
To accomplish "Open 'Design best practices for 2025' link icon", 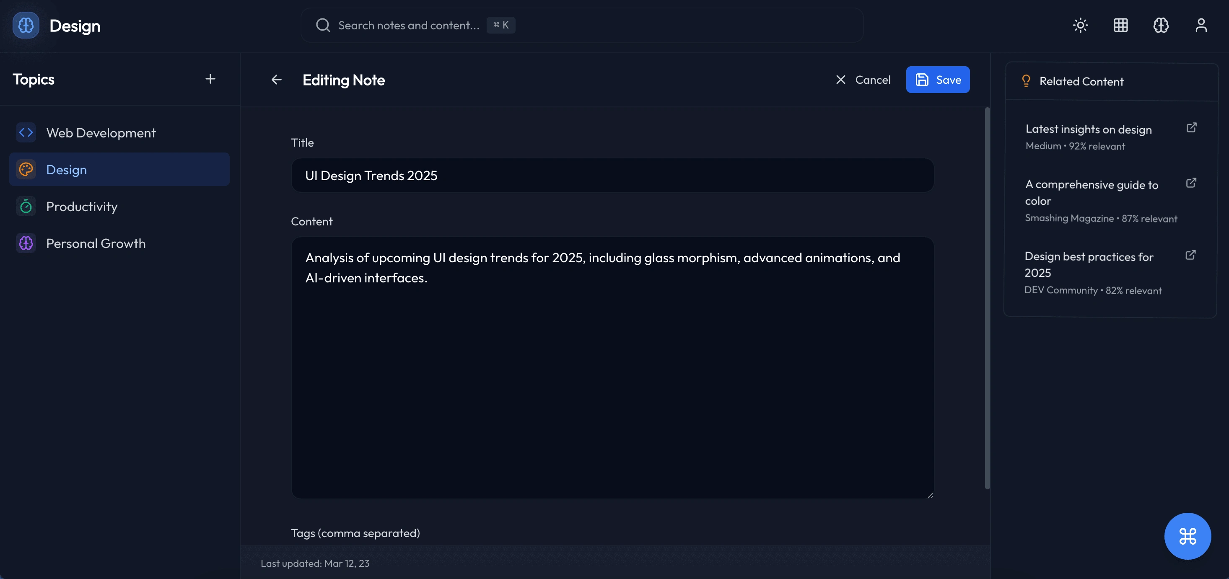I will tap(1190, 255).
